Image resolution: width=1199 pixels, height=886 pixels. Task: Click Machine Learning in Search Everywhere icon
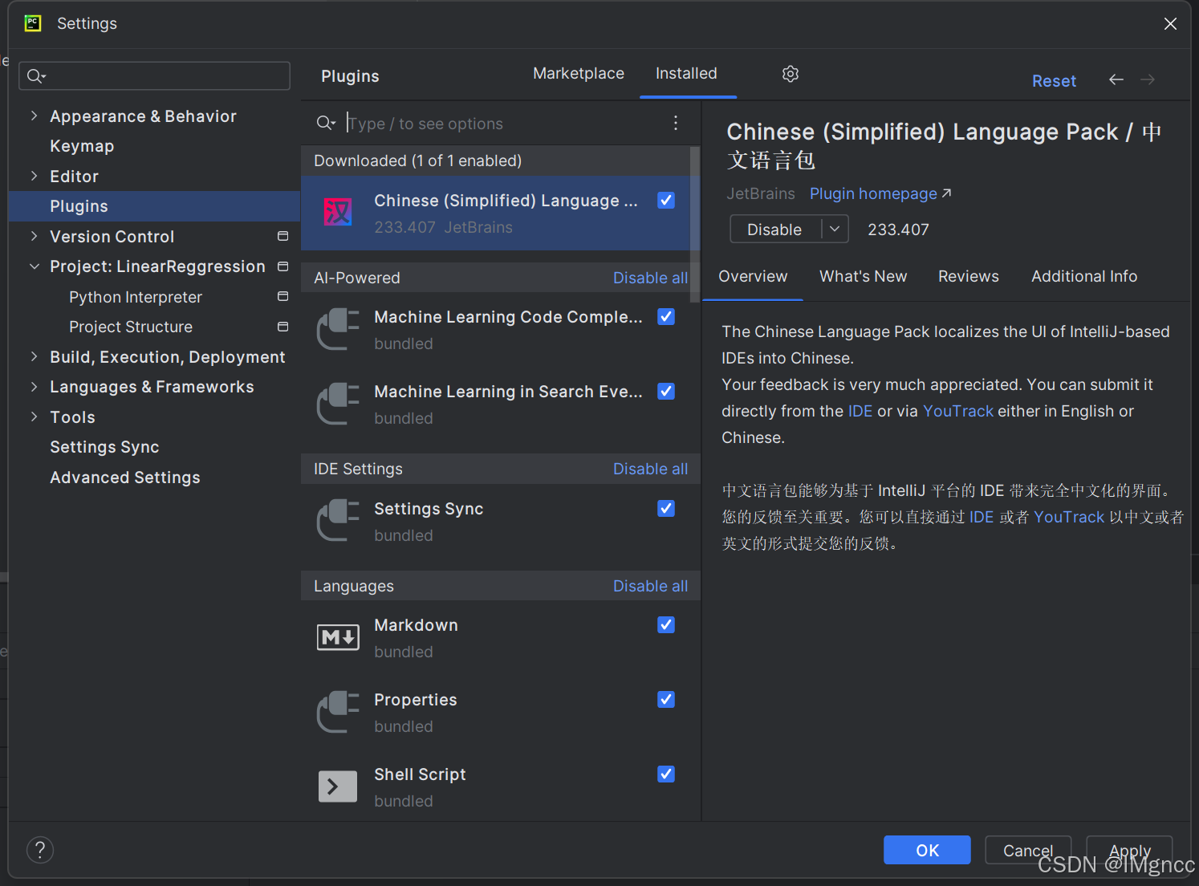pyautogui.click(x=338, y=404)
